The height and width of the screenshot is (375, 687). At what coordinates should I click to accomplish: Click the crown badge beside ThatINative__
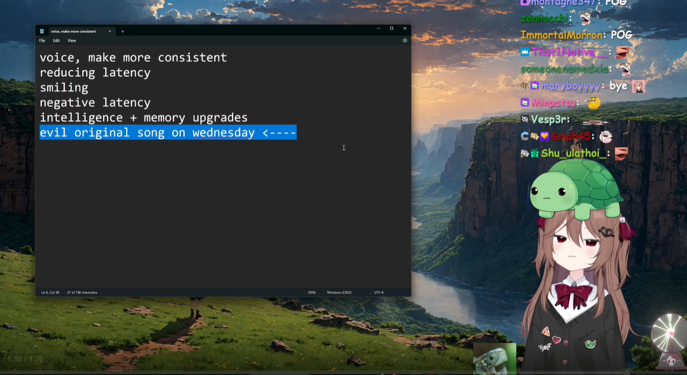(525, 52)
